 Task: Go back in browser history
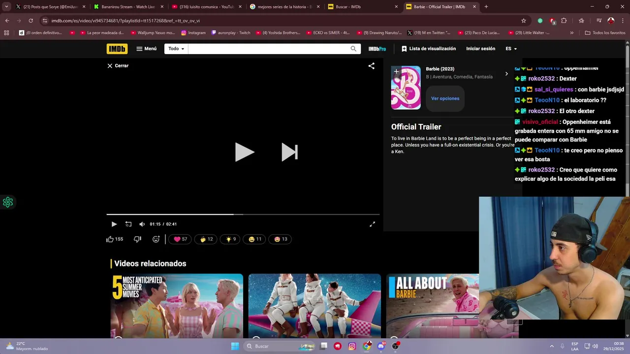pos(7,21)
